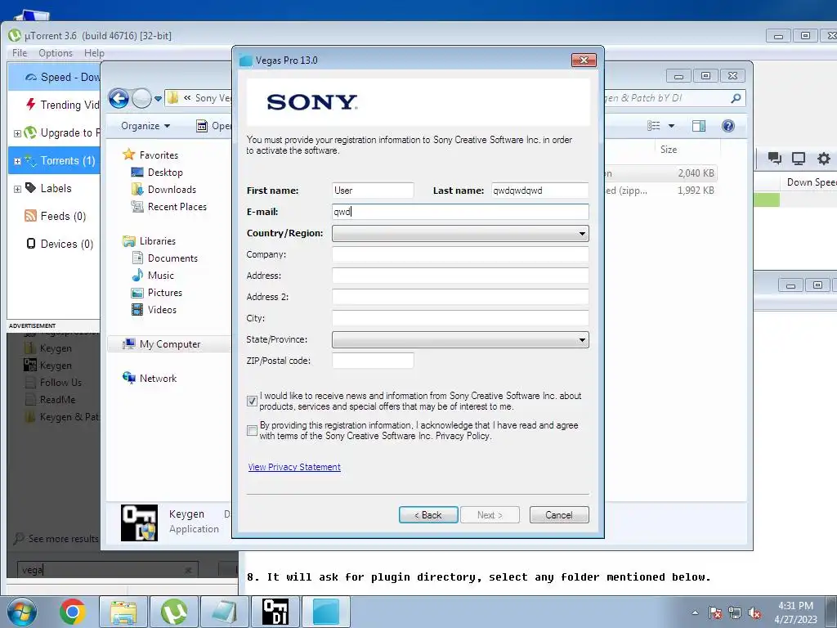Open the View Privacy Statement link
The height and width of the screenshot is (628, 837).
(x=294, y=467)
